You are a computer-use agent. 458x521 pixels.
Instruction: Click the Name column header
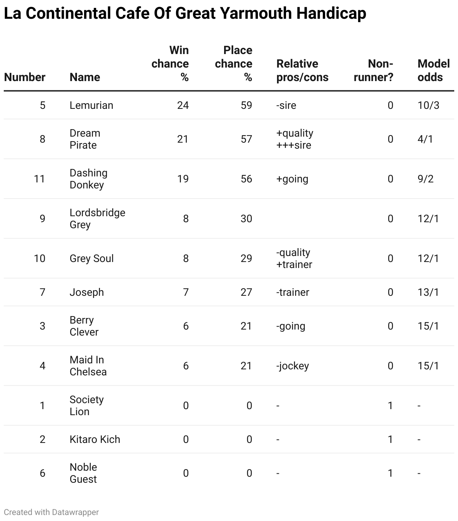85,77
